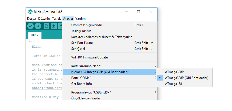Viewport: 232px width, 111px height.
Task: Click the New sketch toolbar icon
Action: [46, 26]
